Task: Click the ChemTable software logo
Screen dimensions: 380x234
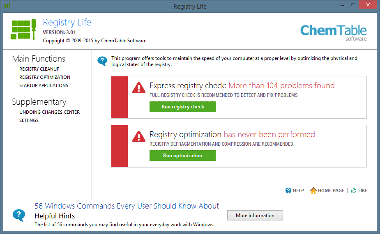Action: pos(334,33)
